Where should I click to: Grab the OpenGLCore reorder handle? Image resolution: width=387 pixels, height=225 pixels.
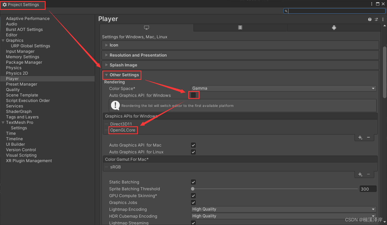[106, 130]
